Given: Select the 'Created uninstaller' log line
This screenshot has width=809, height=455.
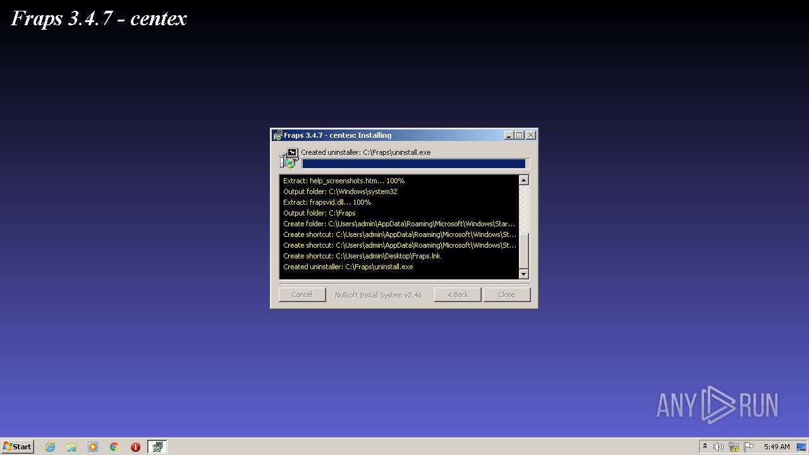Looking at the screenshot, I should [x=348, y=267].
